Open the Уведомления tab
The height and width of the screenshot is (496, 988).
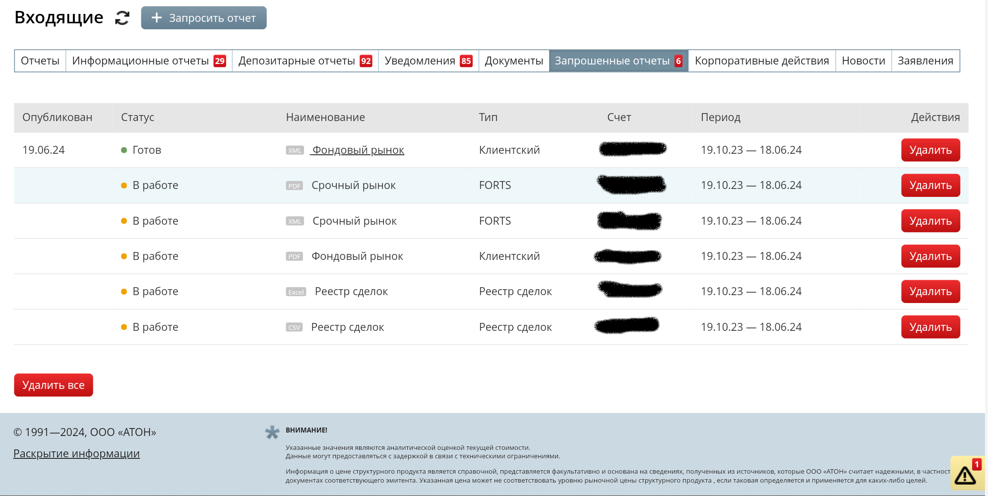(428, 61)
